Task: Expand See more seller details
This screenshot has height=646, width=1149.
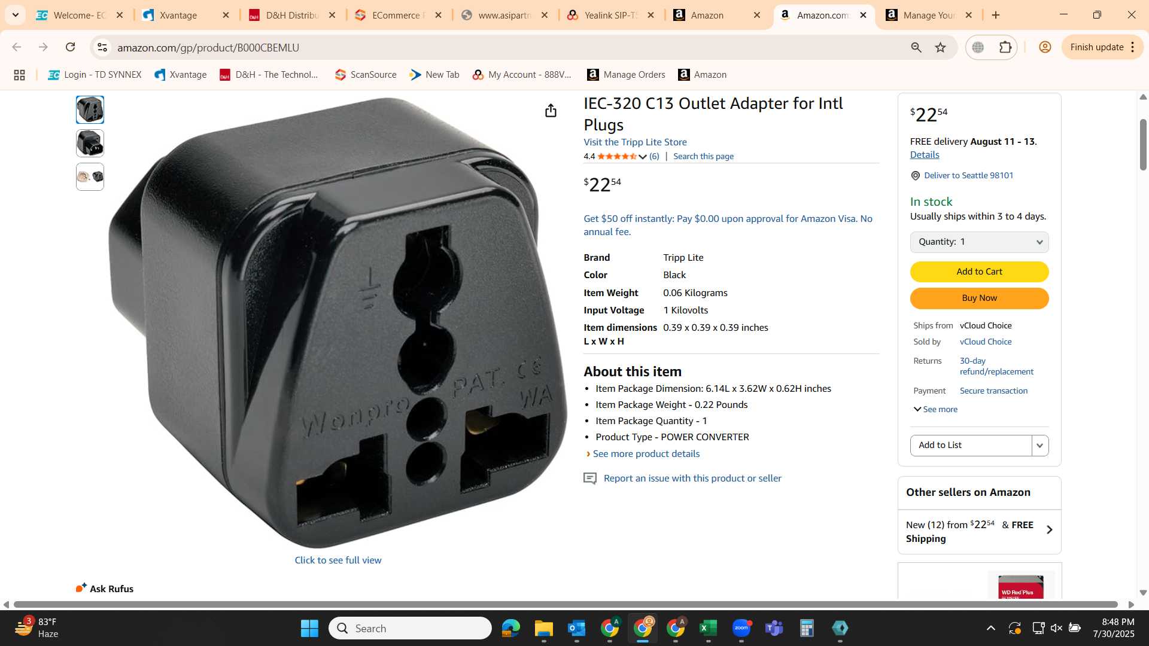Action: tap(935, 409)
